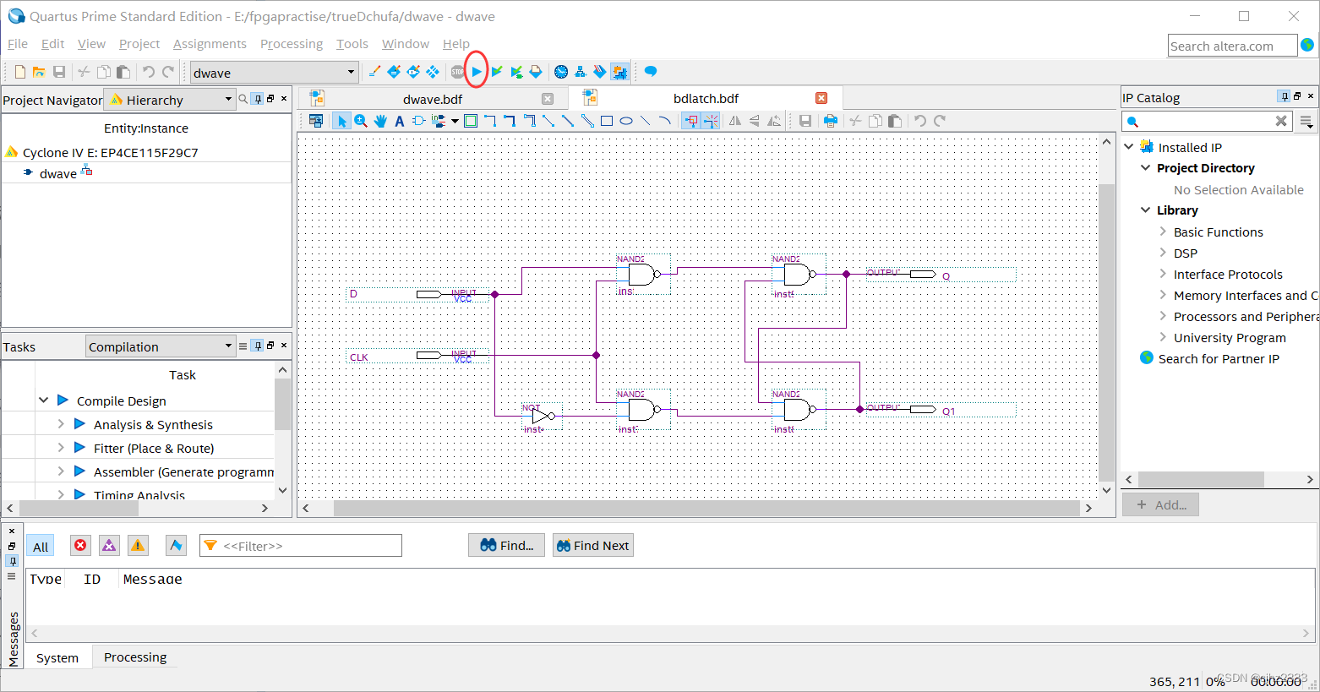The width and height of the screenshot is (1320, 692).
Task: Open the dwave project dropdown in toolbar
Action: [275, 73]
